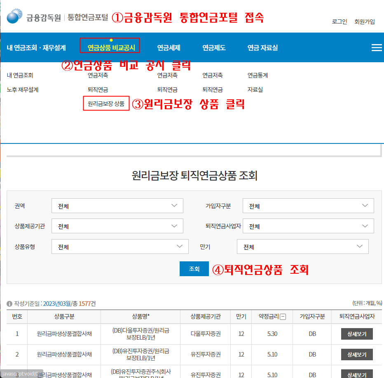Expand the 만기 dropdown
This screenshot has width=384, height=378.
[x=303, y=247]
